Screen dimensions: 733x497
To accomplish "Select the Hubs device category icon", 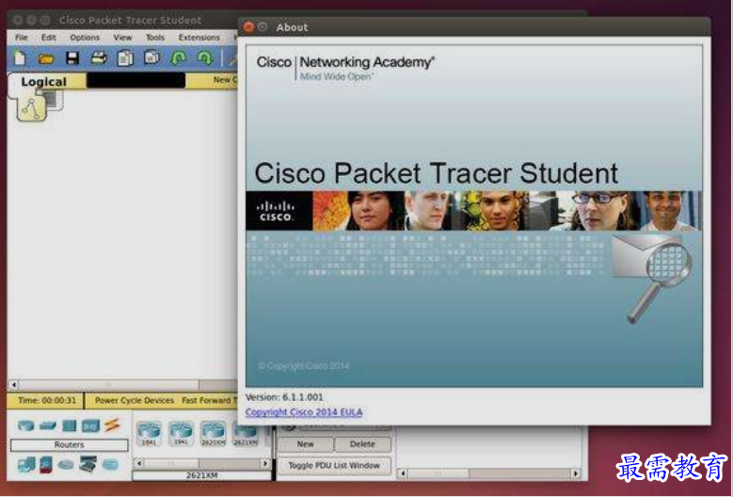I will pyautogui.click(x=70, y=425).
